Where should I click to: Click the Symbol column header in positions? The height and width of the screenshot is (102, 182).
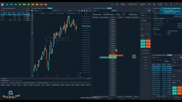(x=8, y=85)
